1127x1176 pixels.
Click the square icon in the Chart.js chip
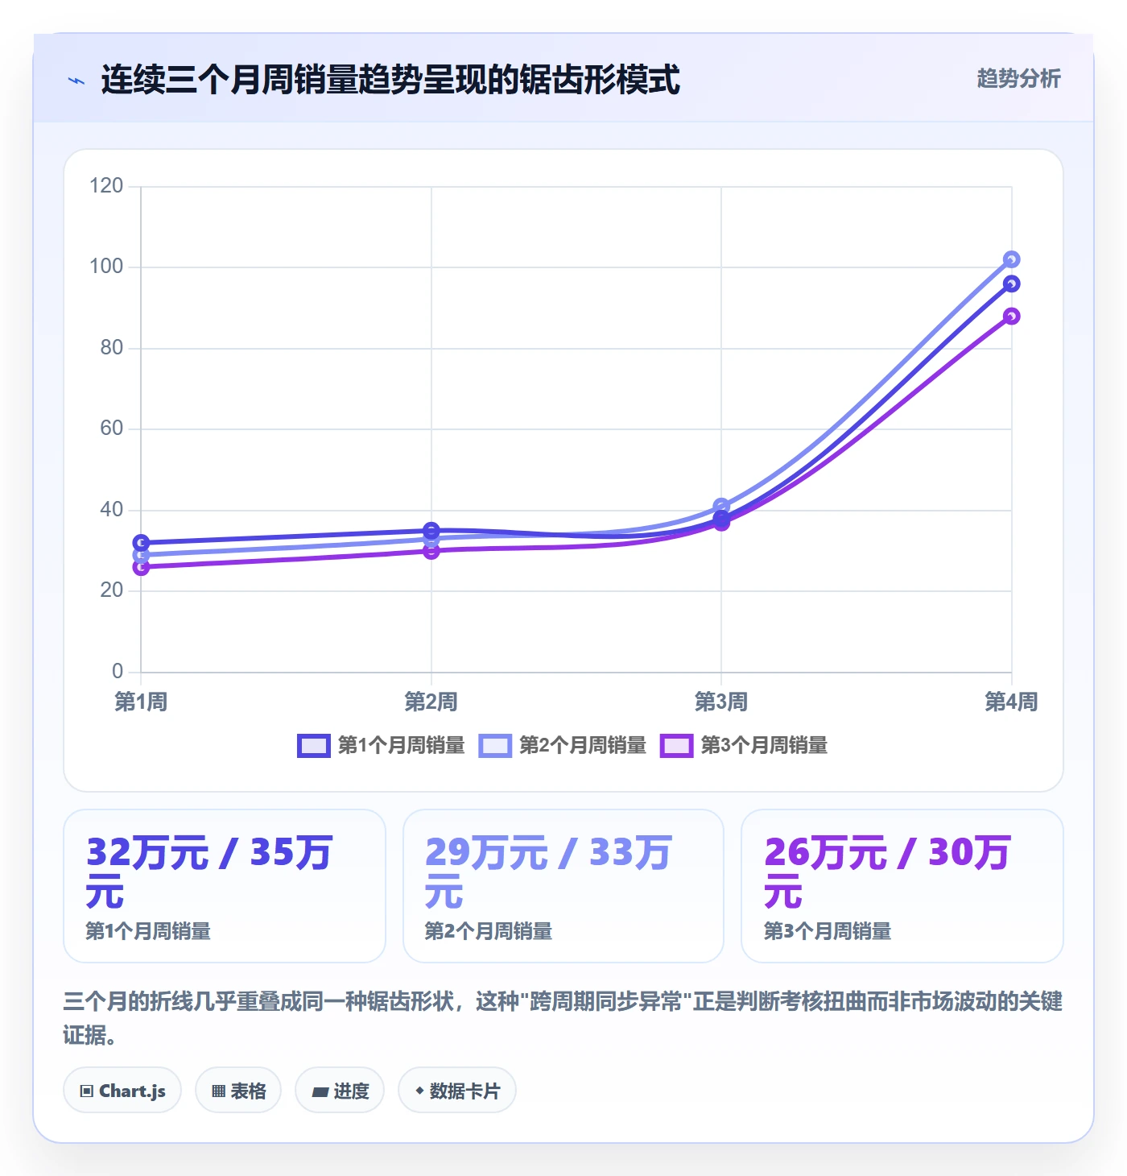pyautogui.click(x=87, y=1091)
